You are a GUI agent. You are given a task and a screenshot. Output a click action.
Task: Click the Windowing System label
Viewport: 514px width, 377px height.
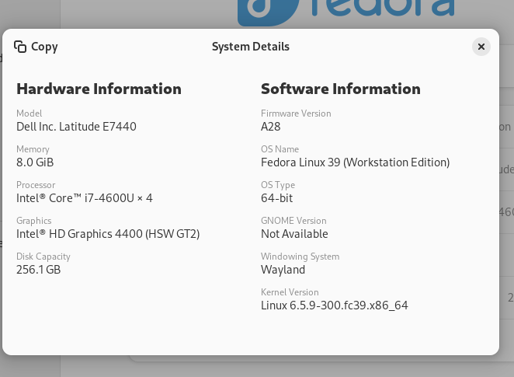300,257
